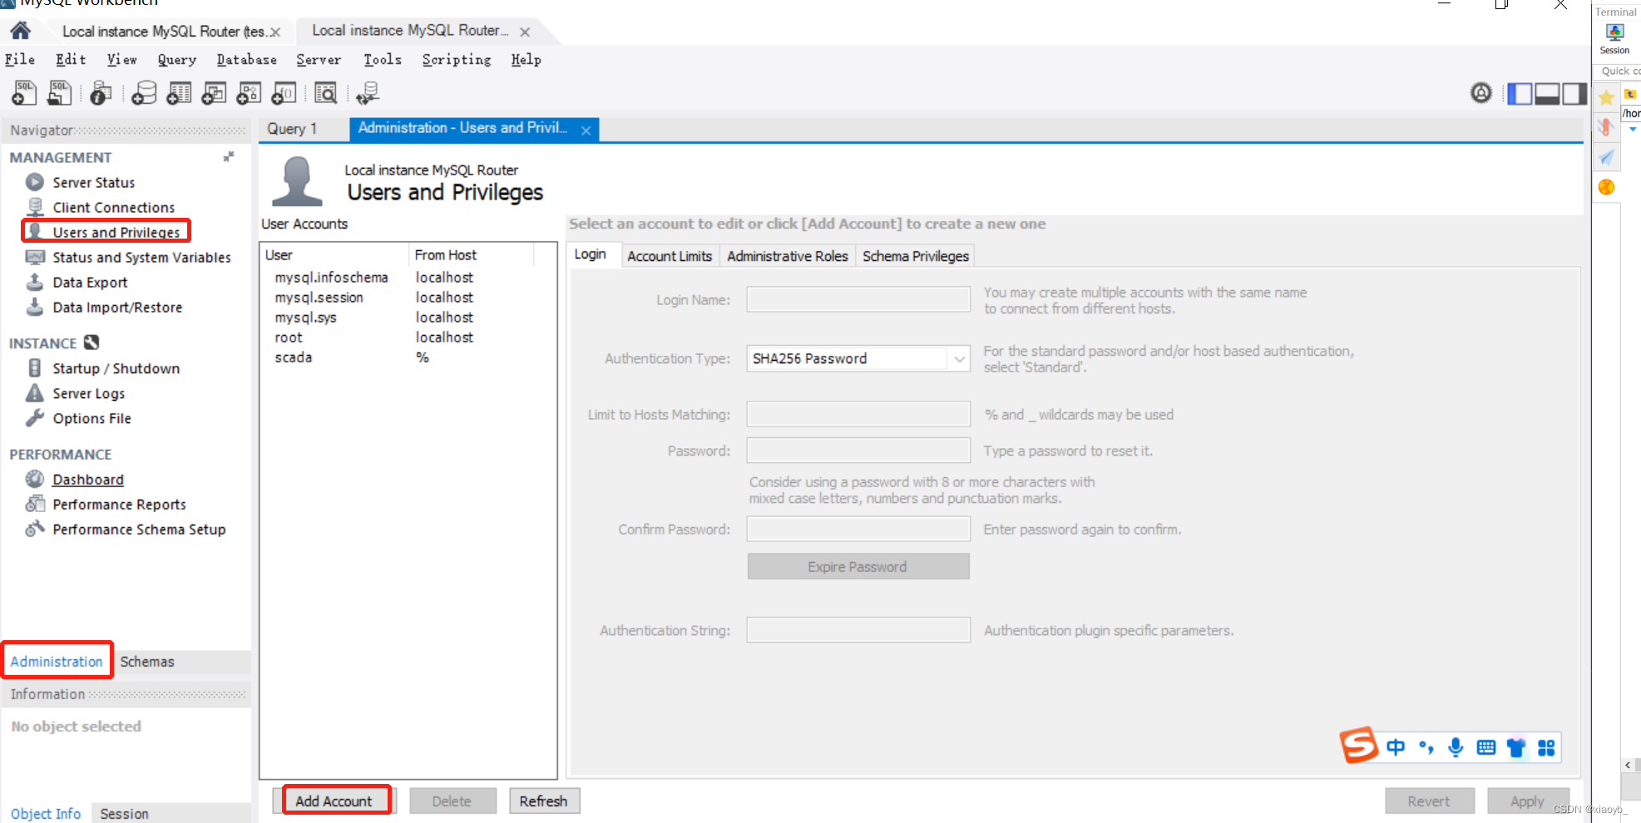Viewport: 1641px width, 823px height.
Task: Close Administration - Users and Privileges tab
Action: (x=586, y=131)
